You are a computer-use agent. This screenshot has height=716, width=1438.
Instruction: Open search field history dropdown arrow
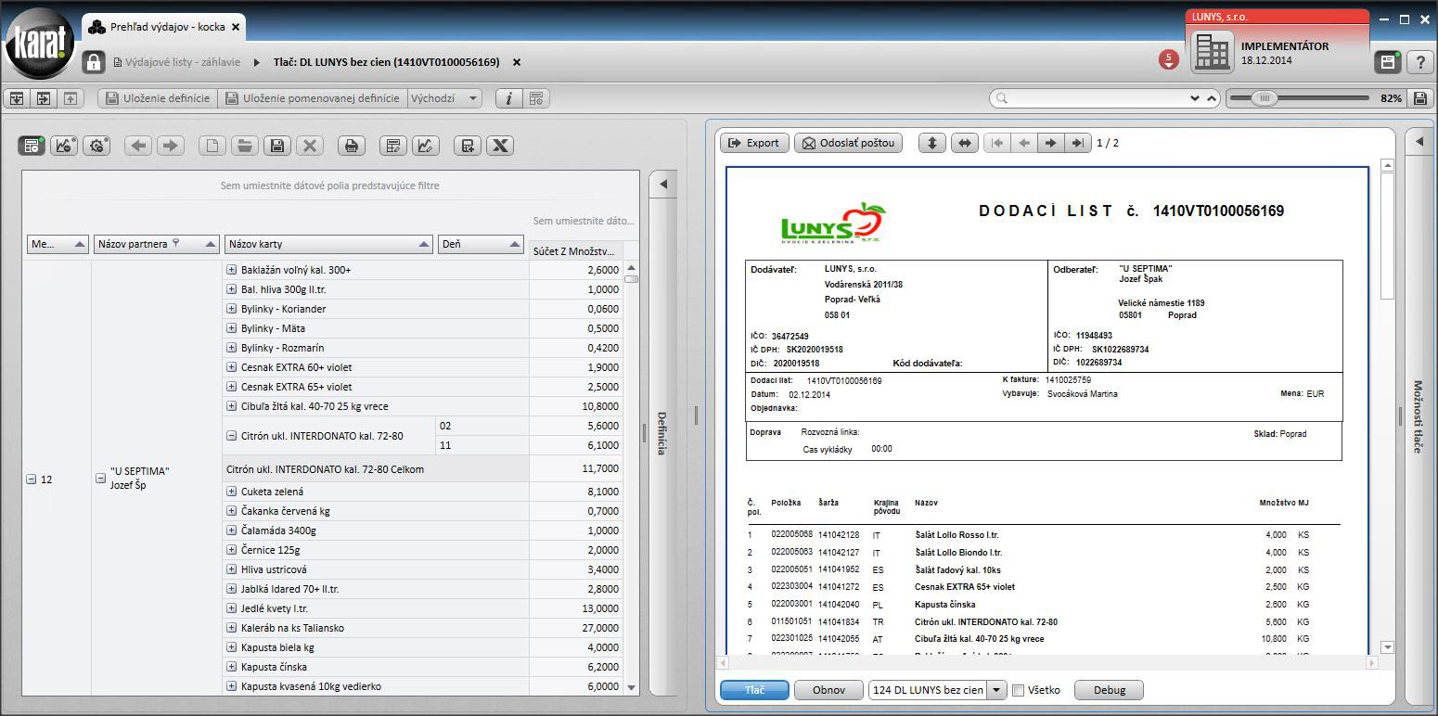click(1194, 98)
